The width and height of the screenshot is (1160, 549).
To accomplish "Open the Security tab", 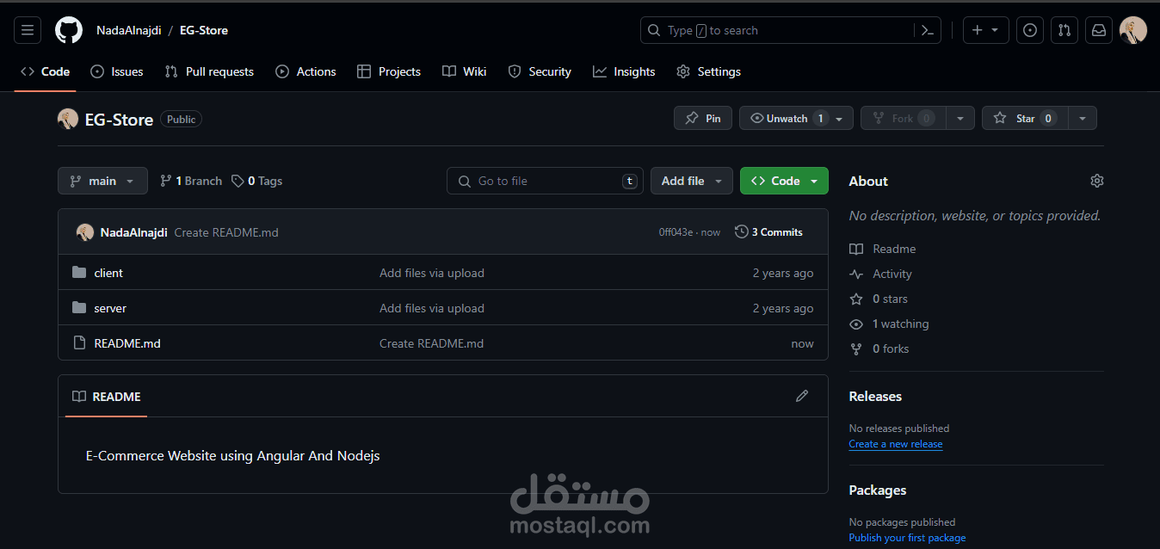I will tap(540, 71).
